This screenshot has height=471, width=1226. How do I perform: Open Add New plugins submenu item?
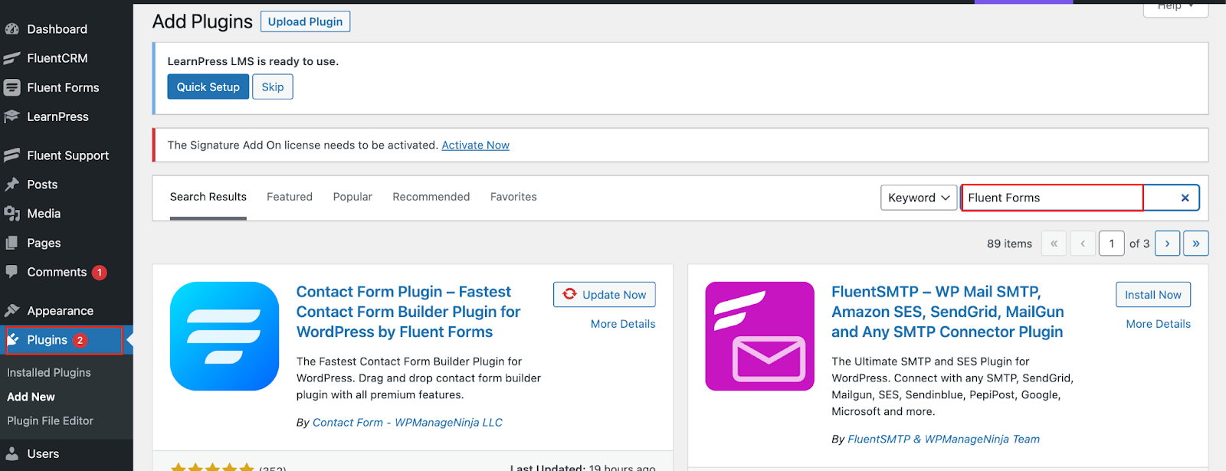tap(31, 397)
